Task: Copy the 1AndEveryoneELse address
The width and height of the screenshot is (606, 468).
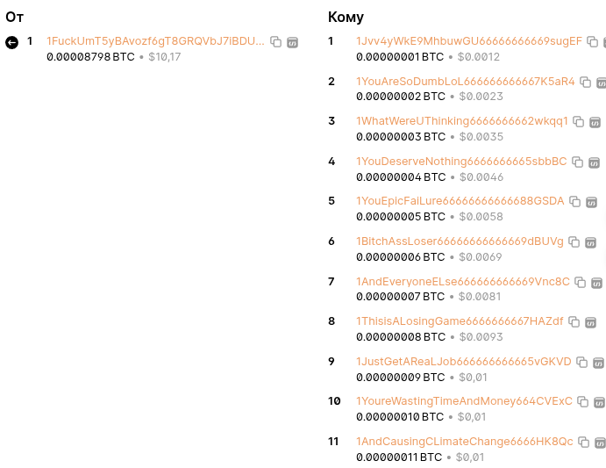Action: [580, 283]
